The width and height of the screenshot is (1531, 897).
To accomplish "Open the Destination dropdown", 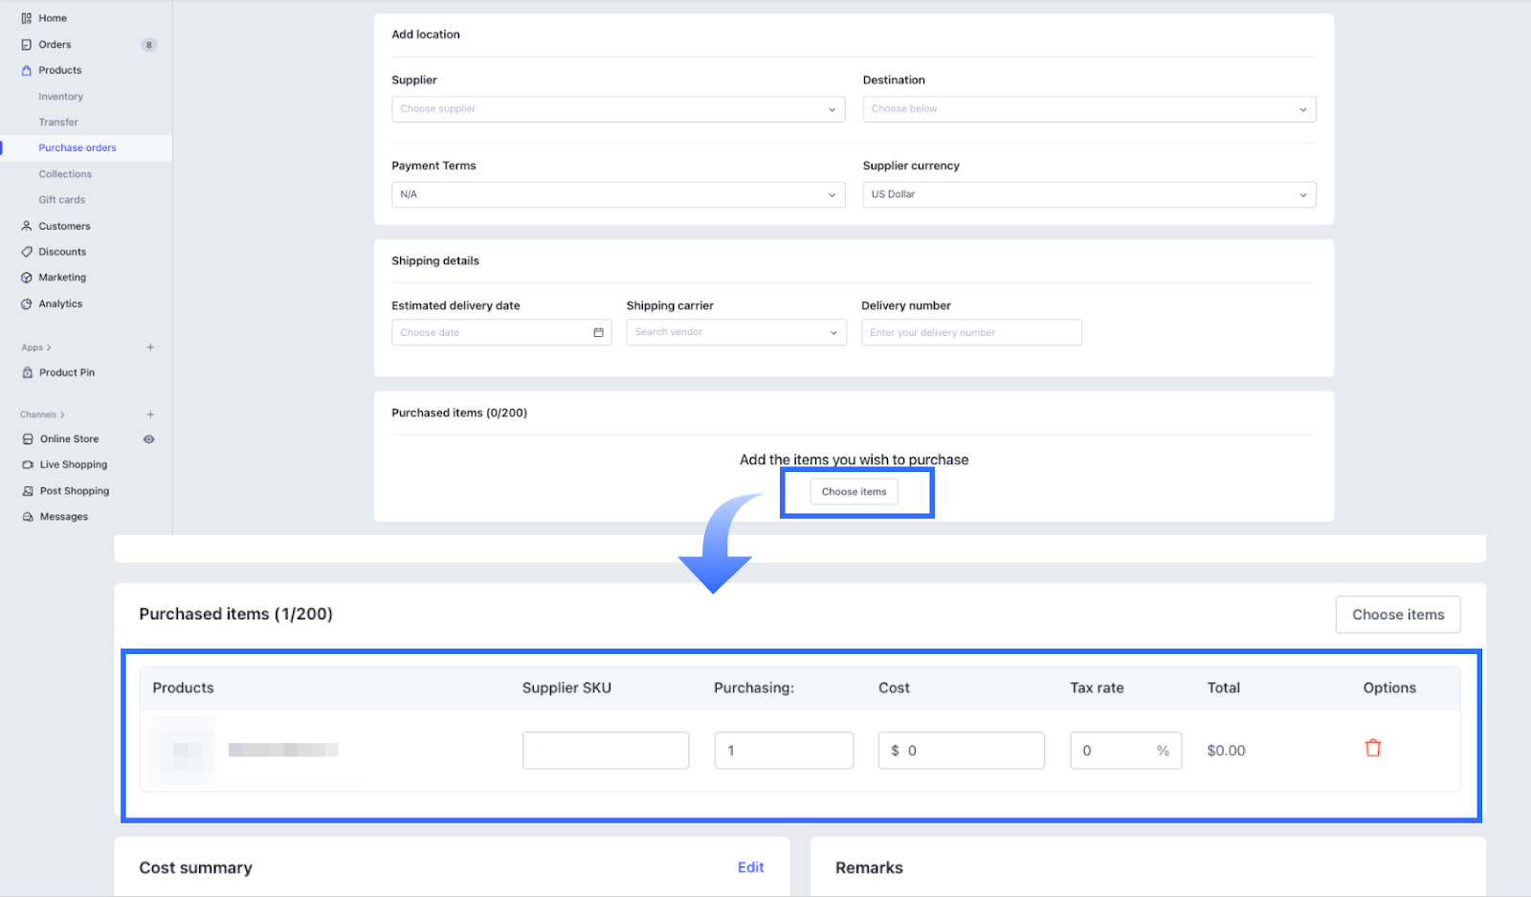I will pyautogui.click(x=1088, y=109).
